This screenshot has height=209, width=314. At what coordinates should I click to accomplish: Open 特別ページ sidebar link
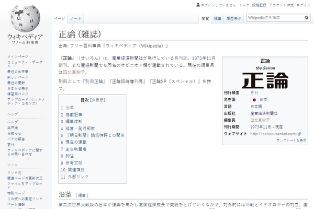tap(16, 193)
